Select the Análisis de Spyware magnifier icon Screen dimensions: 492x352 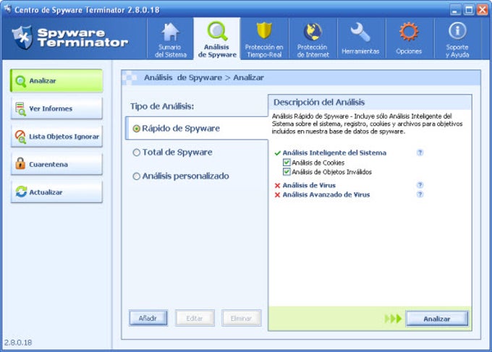pyautogui.click(x=217, y=31)
